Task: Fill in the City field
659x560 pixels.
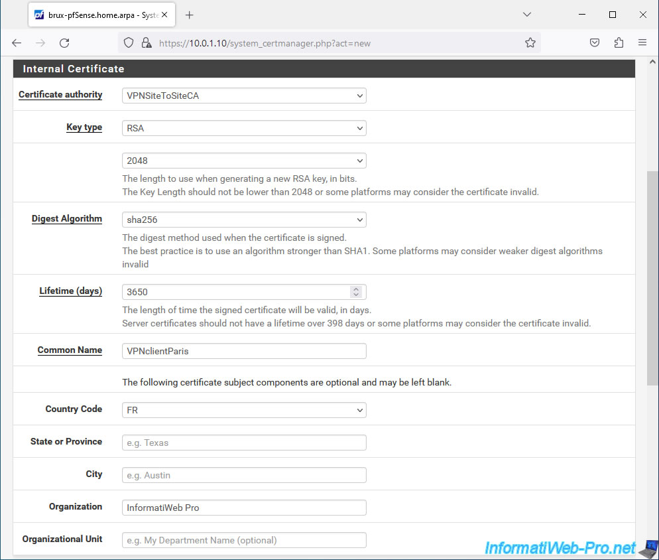Action: (x=244, y=475)
